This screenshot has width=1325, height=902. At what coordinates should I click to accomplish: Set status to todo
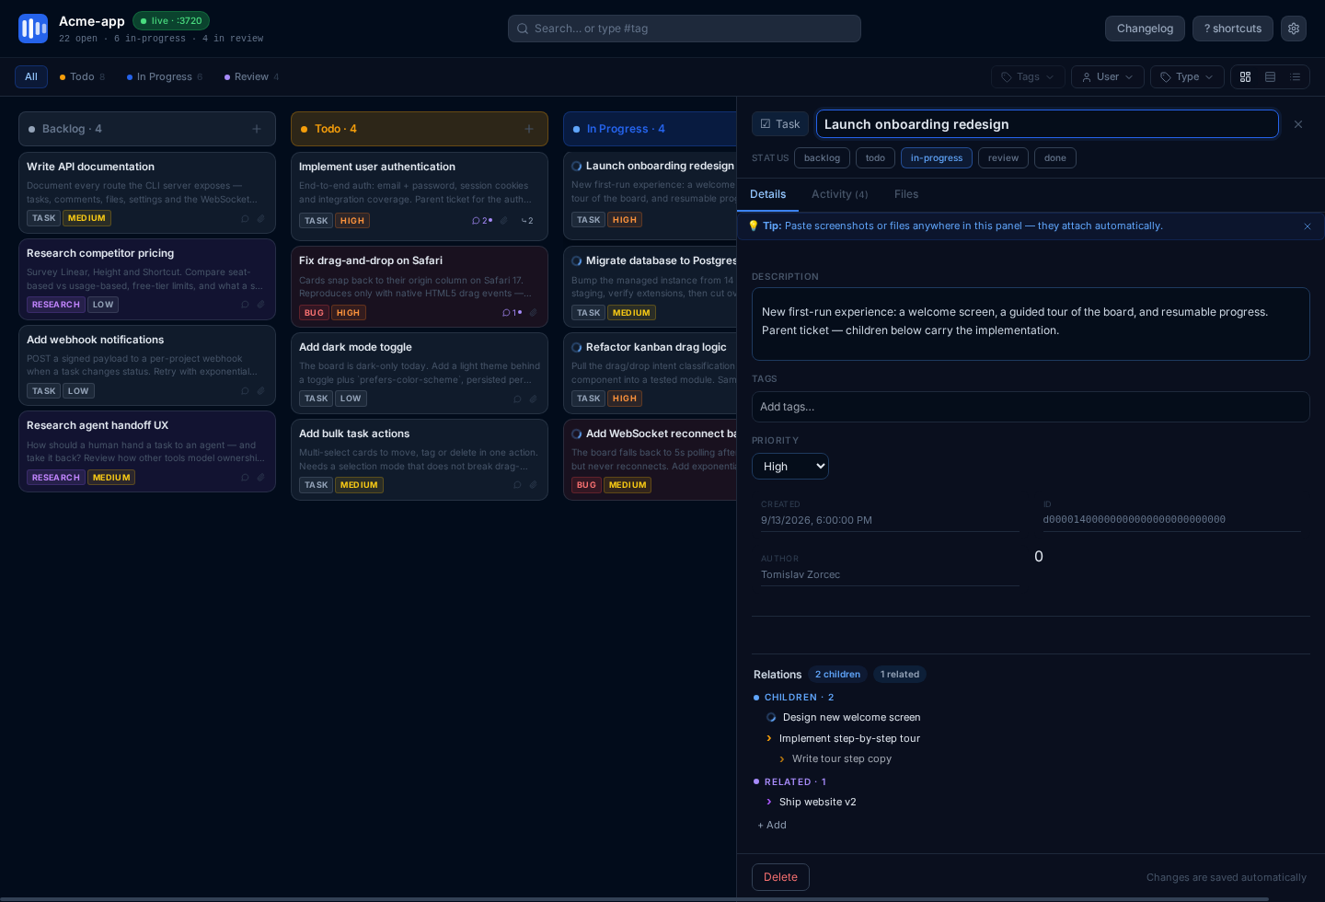(875, 158)
